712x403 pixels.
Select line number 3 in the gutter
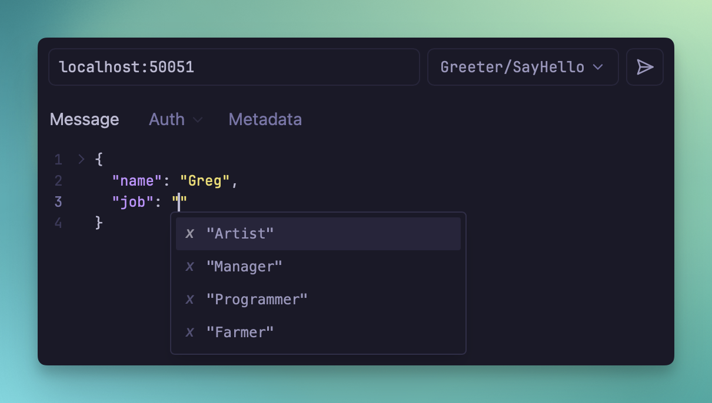pyautogui.click(x=58, y=202)
